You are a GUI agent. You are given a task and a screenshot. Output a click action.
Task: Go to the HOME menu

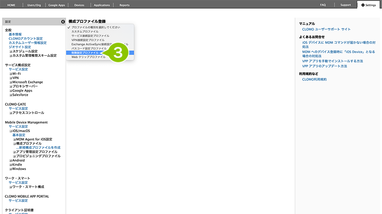(x=11, y=5)
